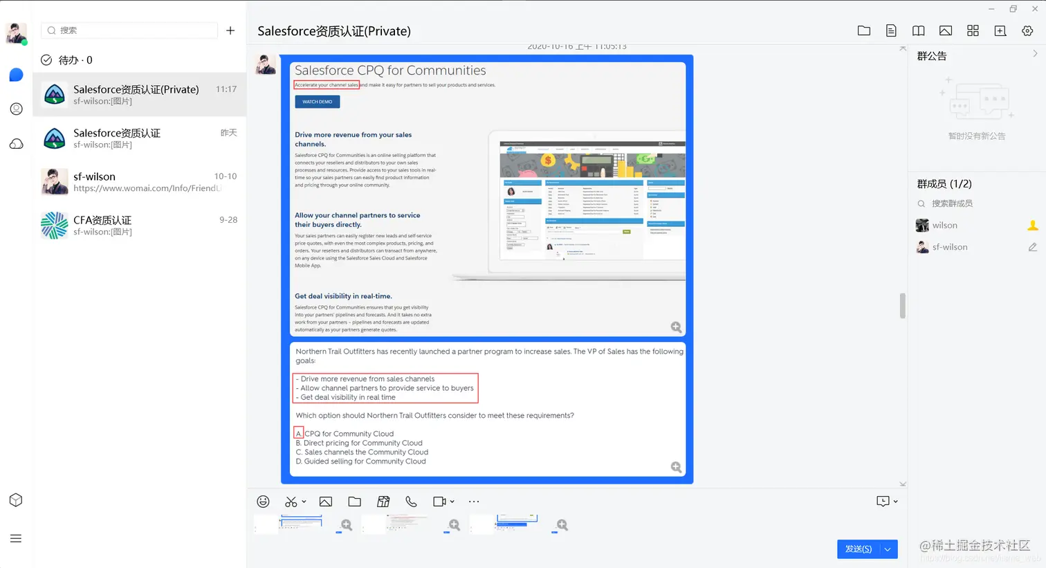Open send button options dropdown

click(x=888, y=549)
